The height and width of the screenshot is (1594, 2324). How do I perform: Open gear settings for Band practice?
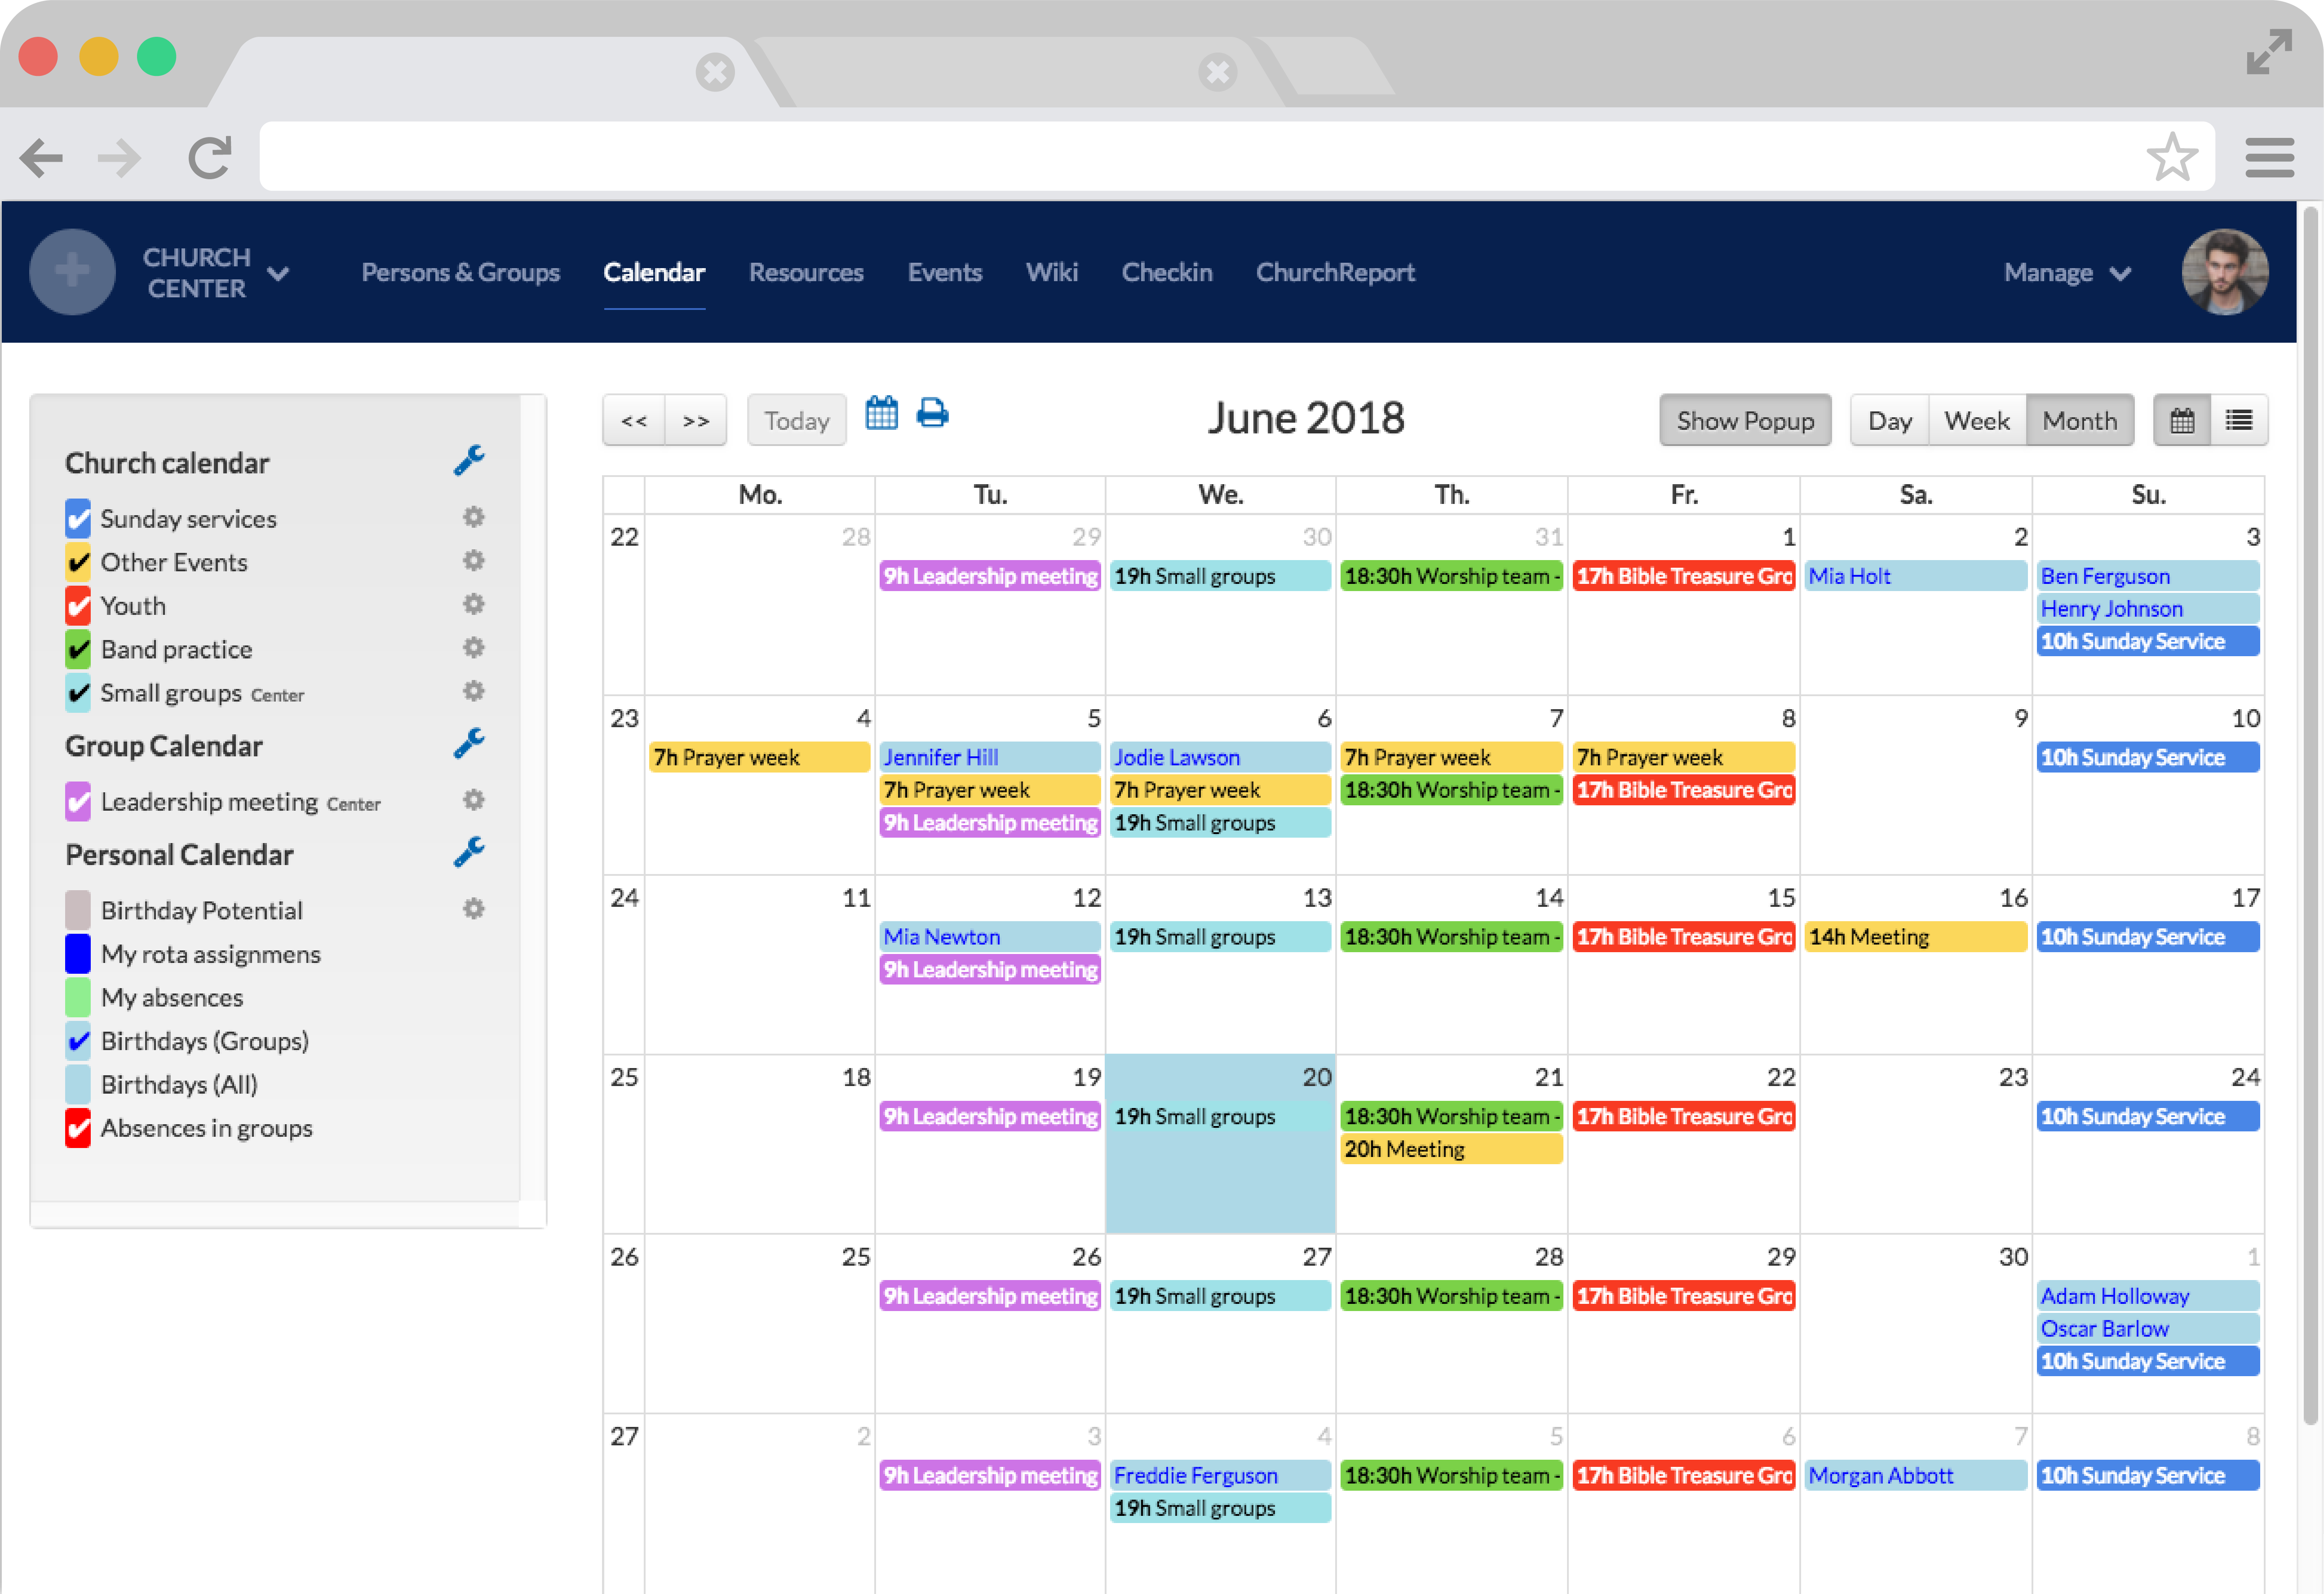[x=473, y=648]
